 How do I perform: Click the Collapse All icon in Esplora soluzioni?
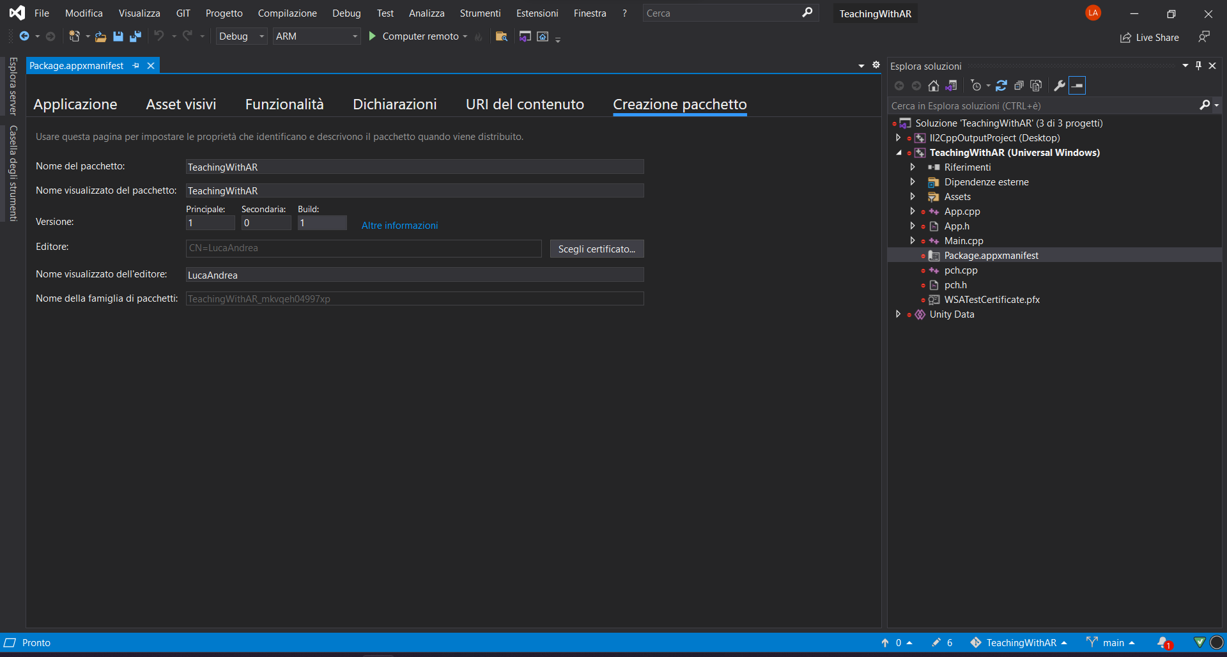click(x=1019, y=86)
